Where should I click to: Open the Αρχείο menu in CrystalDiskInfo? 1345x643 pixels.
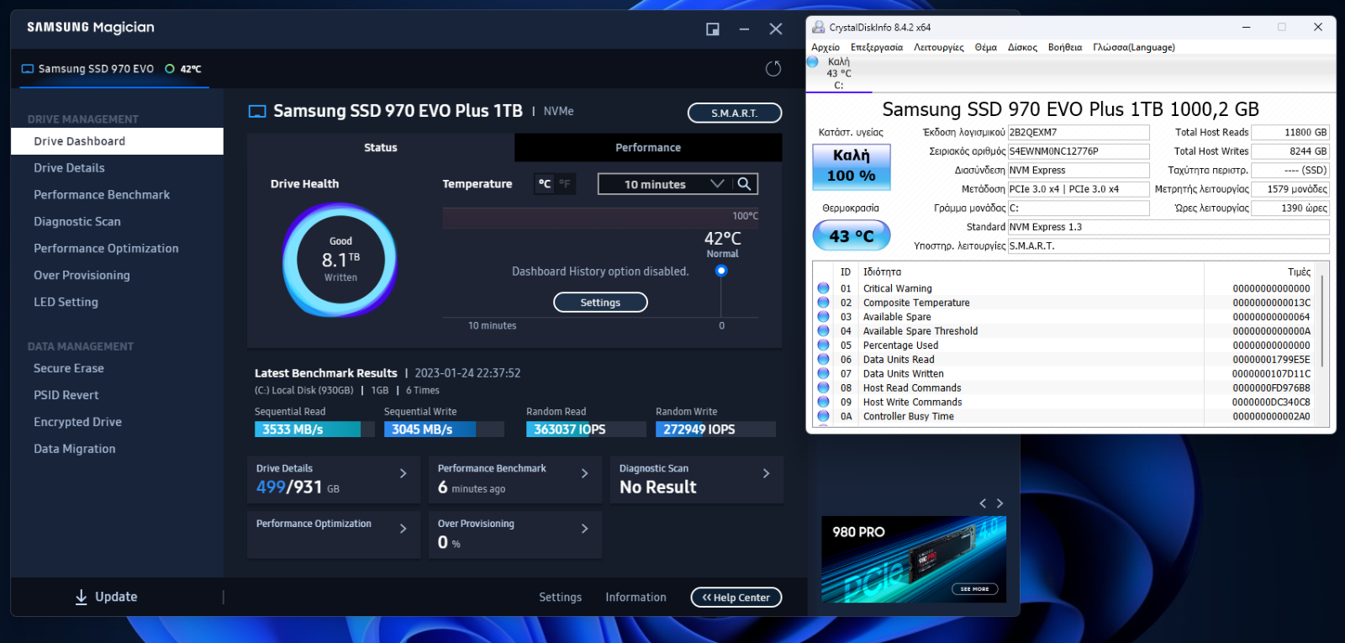(x=825, y=48)
